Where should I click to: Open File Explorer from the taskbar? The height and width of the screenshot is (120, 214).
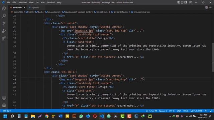pos(33,116)
